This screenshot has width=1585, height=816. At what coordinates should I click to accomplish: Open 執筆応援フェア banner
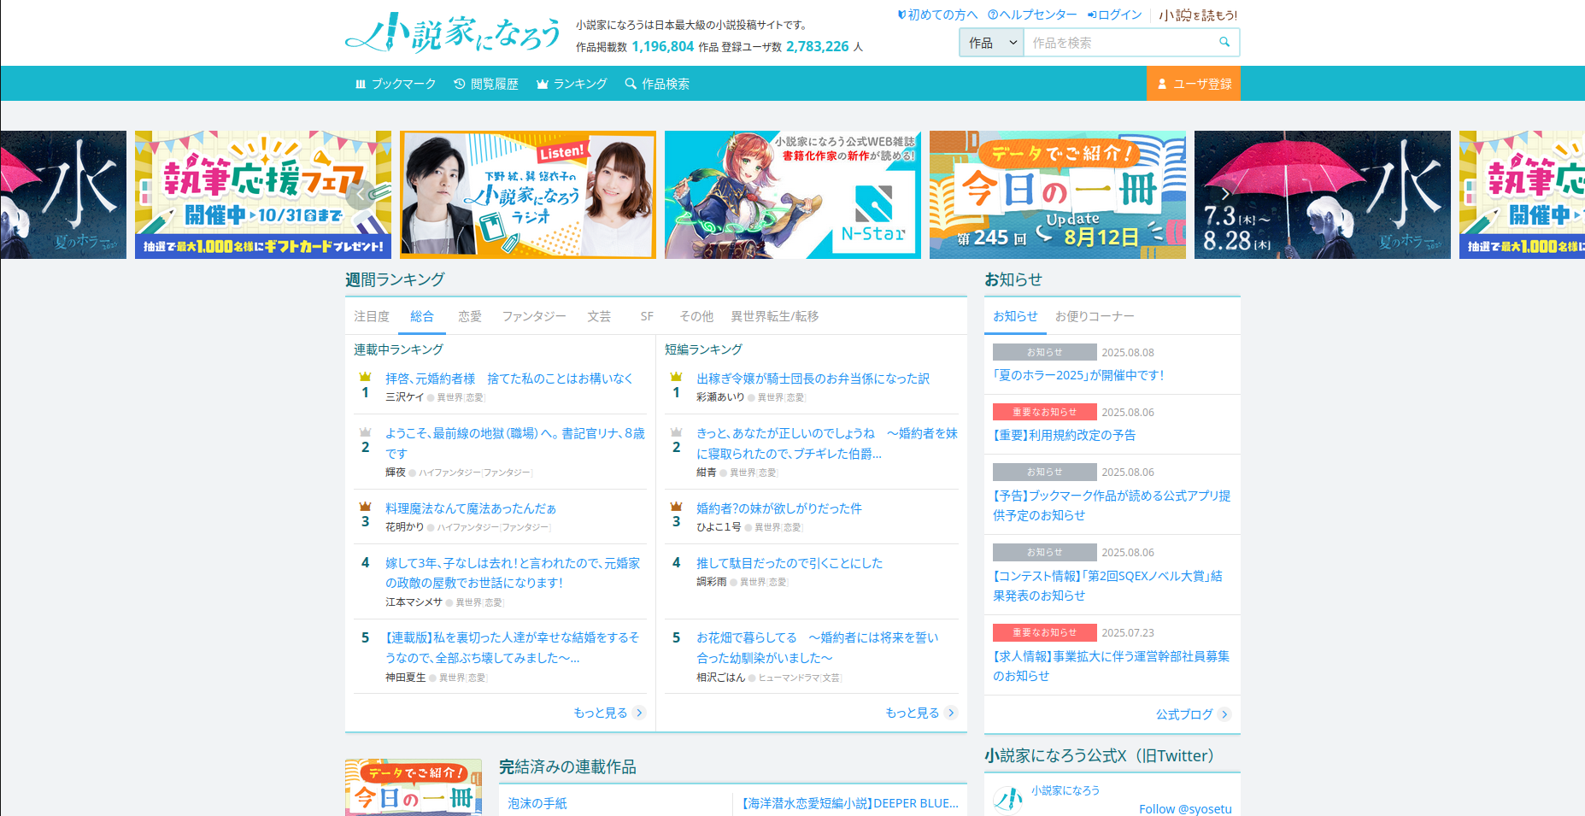click(x=263, y=195)
